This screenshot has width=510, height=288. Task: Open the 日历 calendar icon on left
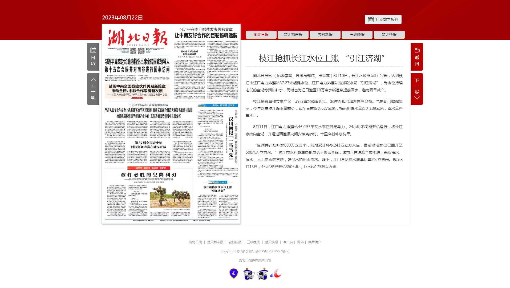pos(93,56)
